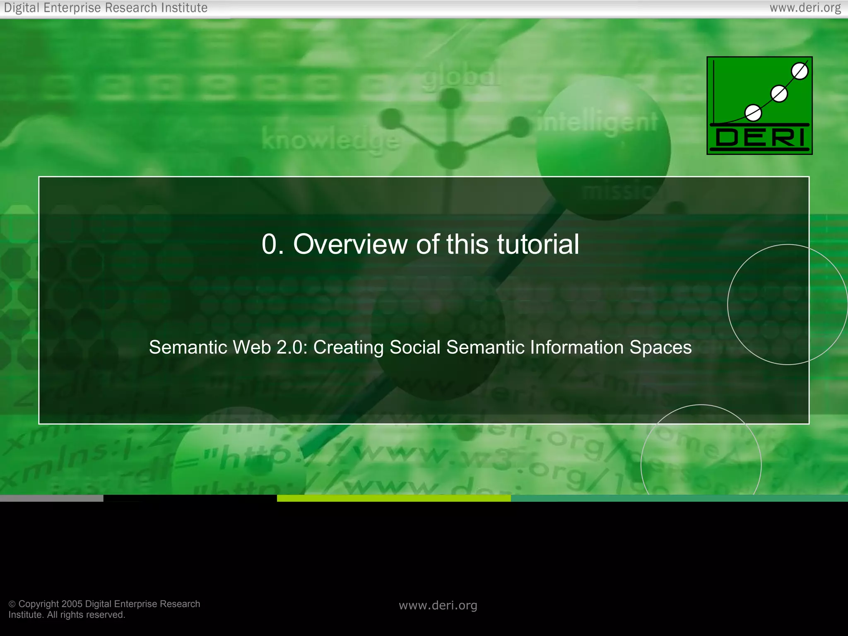The width and height of the screenshot is (848, 636).
Task: Open the www.deri.org link in the header
Action: 805,8
